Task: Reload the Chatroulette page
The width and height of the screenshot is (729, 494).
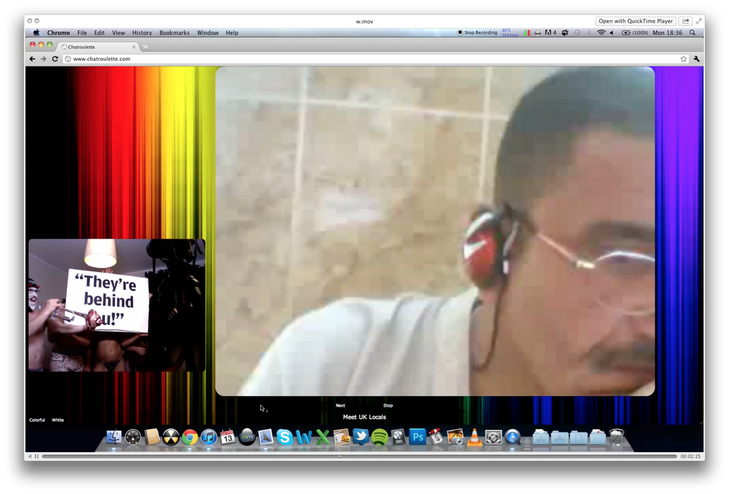Action: 55,59
